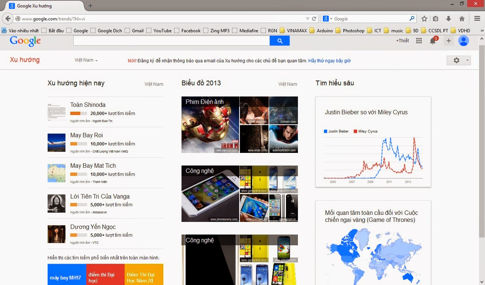Open the trends settings gear
Image resolution: width=485 pixels, height=285 pixels.
point(456,60)
